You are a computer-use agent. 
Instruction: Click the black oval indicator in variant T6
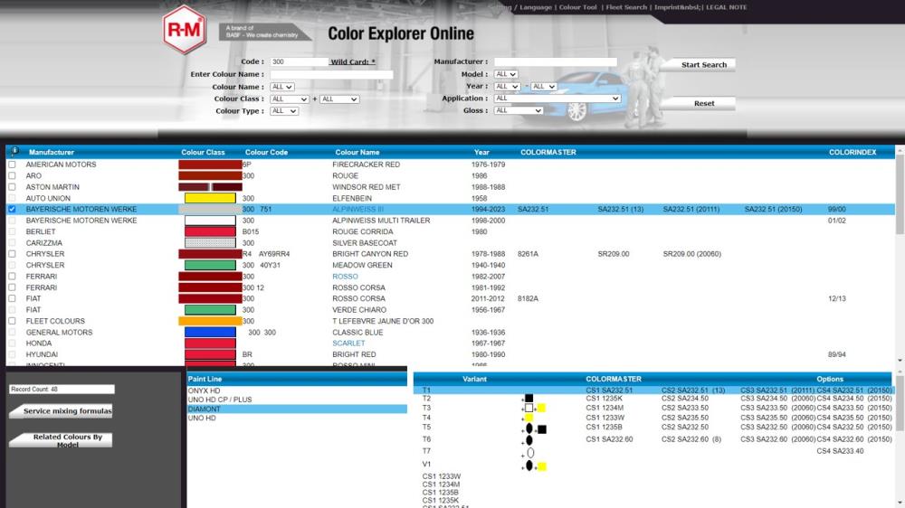coord(529,440)
